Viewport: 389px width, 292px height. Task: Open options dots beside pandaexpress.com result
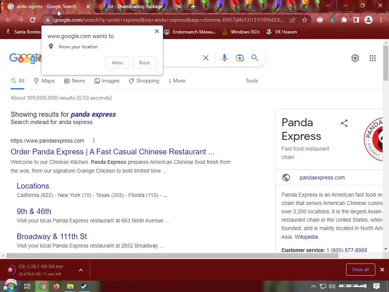click(x=94, y=141)
